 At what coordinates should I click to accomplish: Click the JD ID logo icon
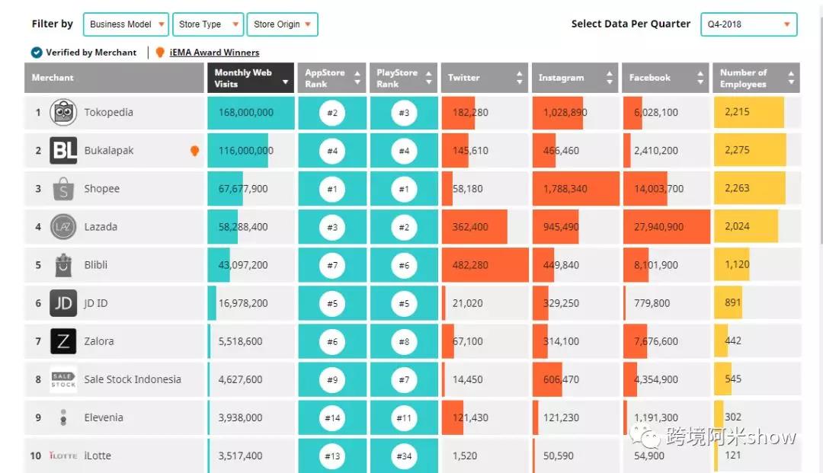click(63, 303)
